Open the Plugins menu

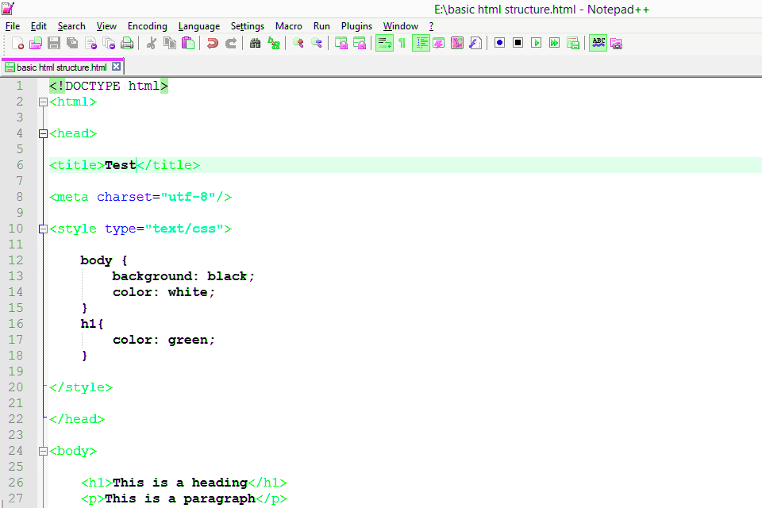pos(356,26)
